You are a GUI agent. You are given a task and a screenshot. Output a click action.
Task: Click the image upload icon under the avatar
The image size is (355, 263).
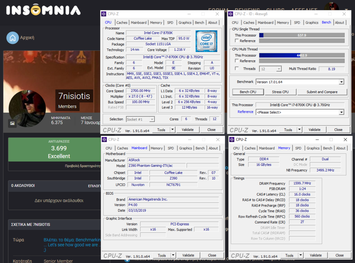coord(12,123)
